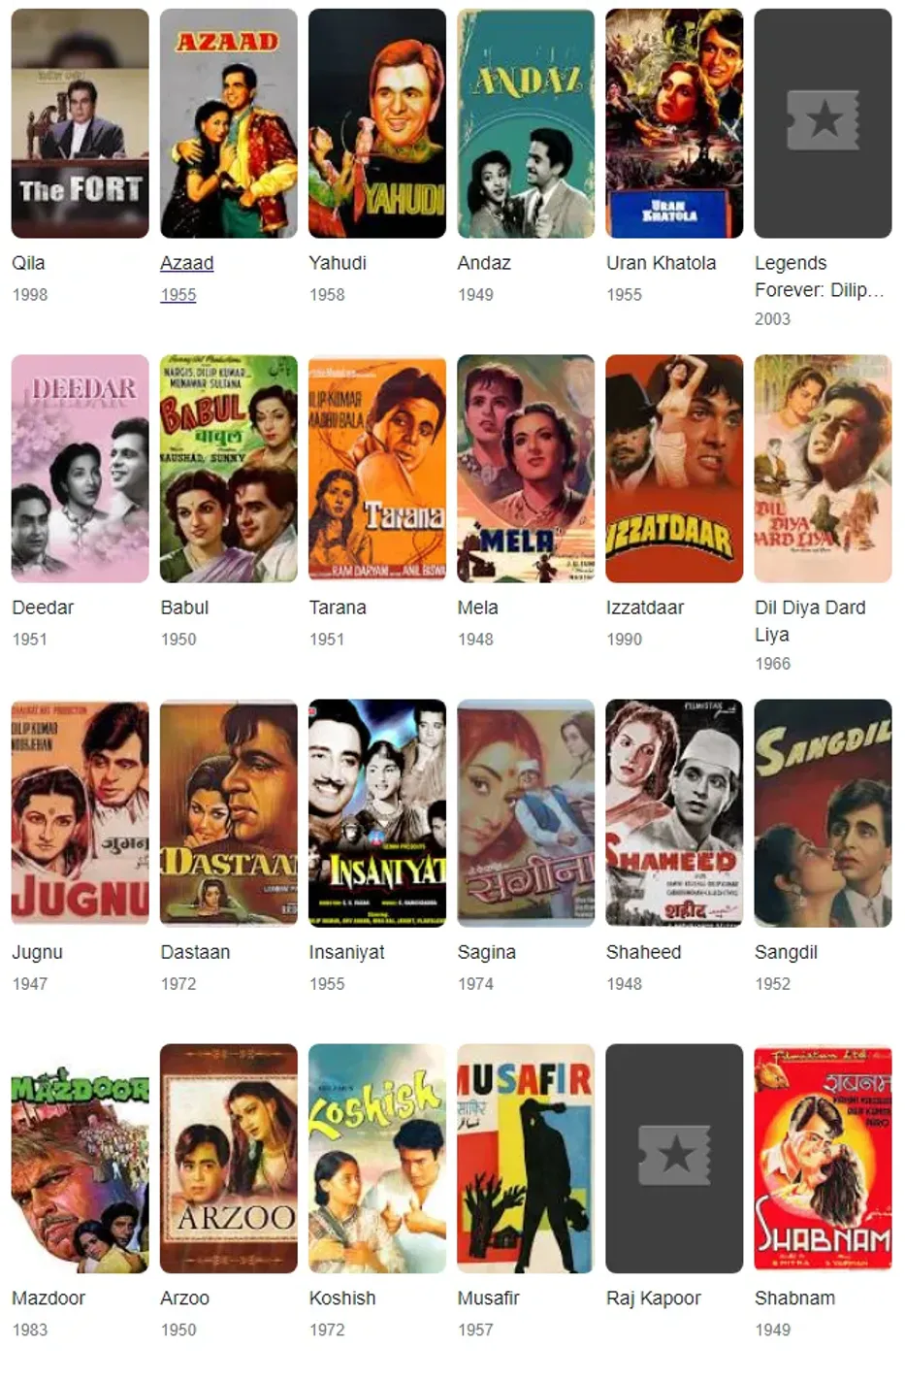
Task: Select the Insaniyat poster thumbnail
Action: pos(377,813)
